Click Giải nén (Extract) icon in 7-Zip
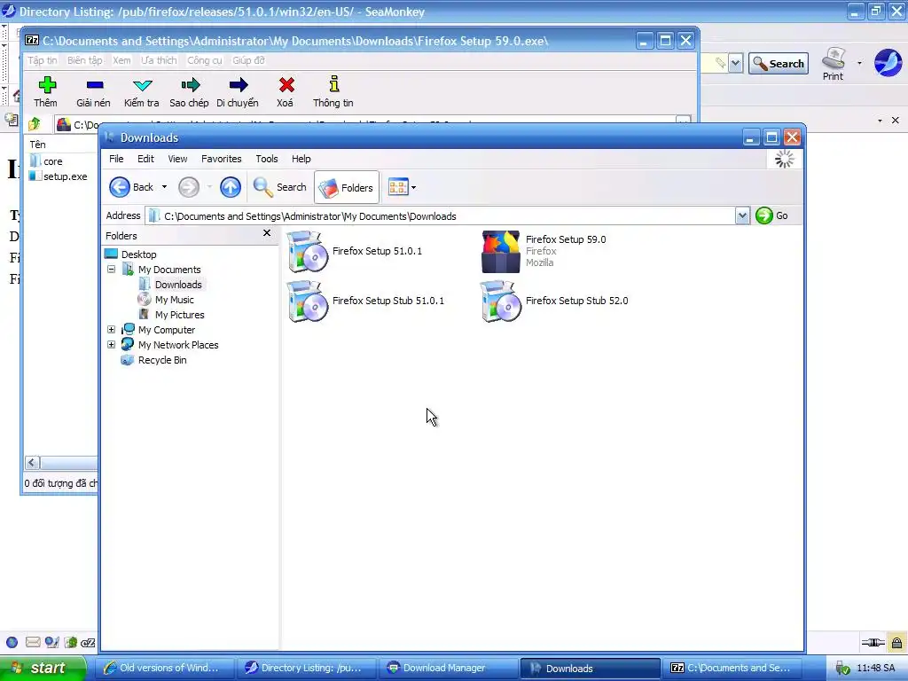The image size is (908, 681). 94,85
